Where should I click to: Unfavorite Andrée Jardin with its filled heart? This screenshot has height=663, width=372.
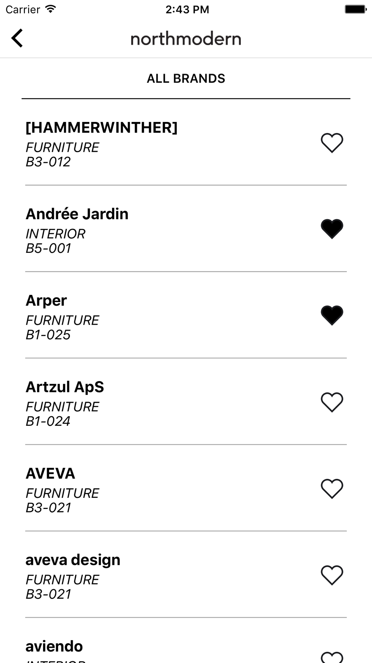click(x=332, y=228)
